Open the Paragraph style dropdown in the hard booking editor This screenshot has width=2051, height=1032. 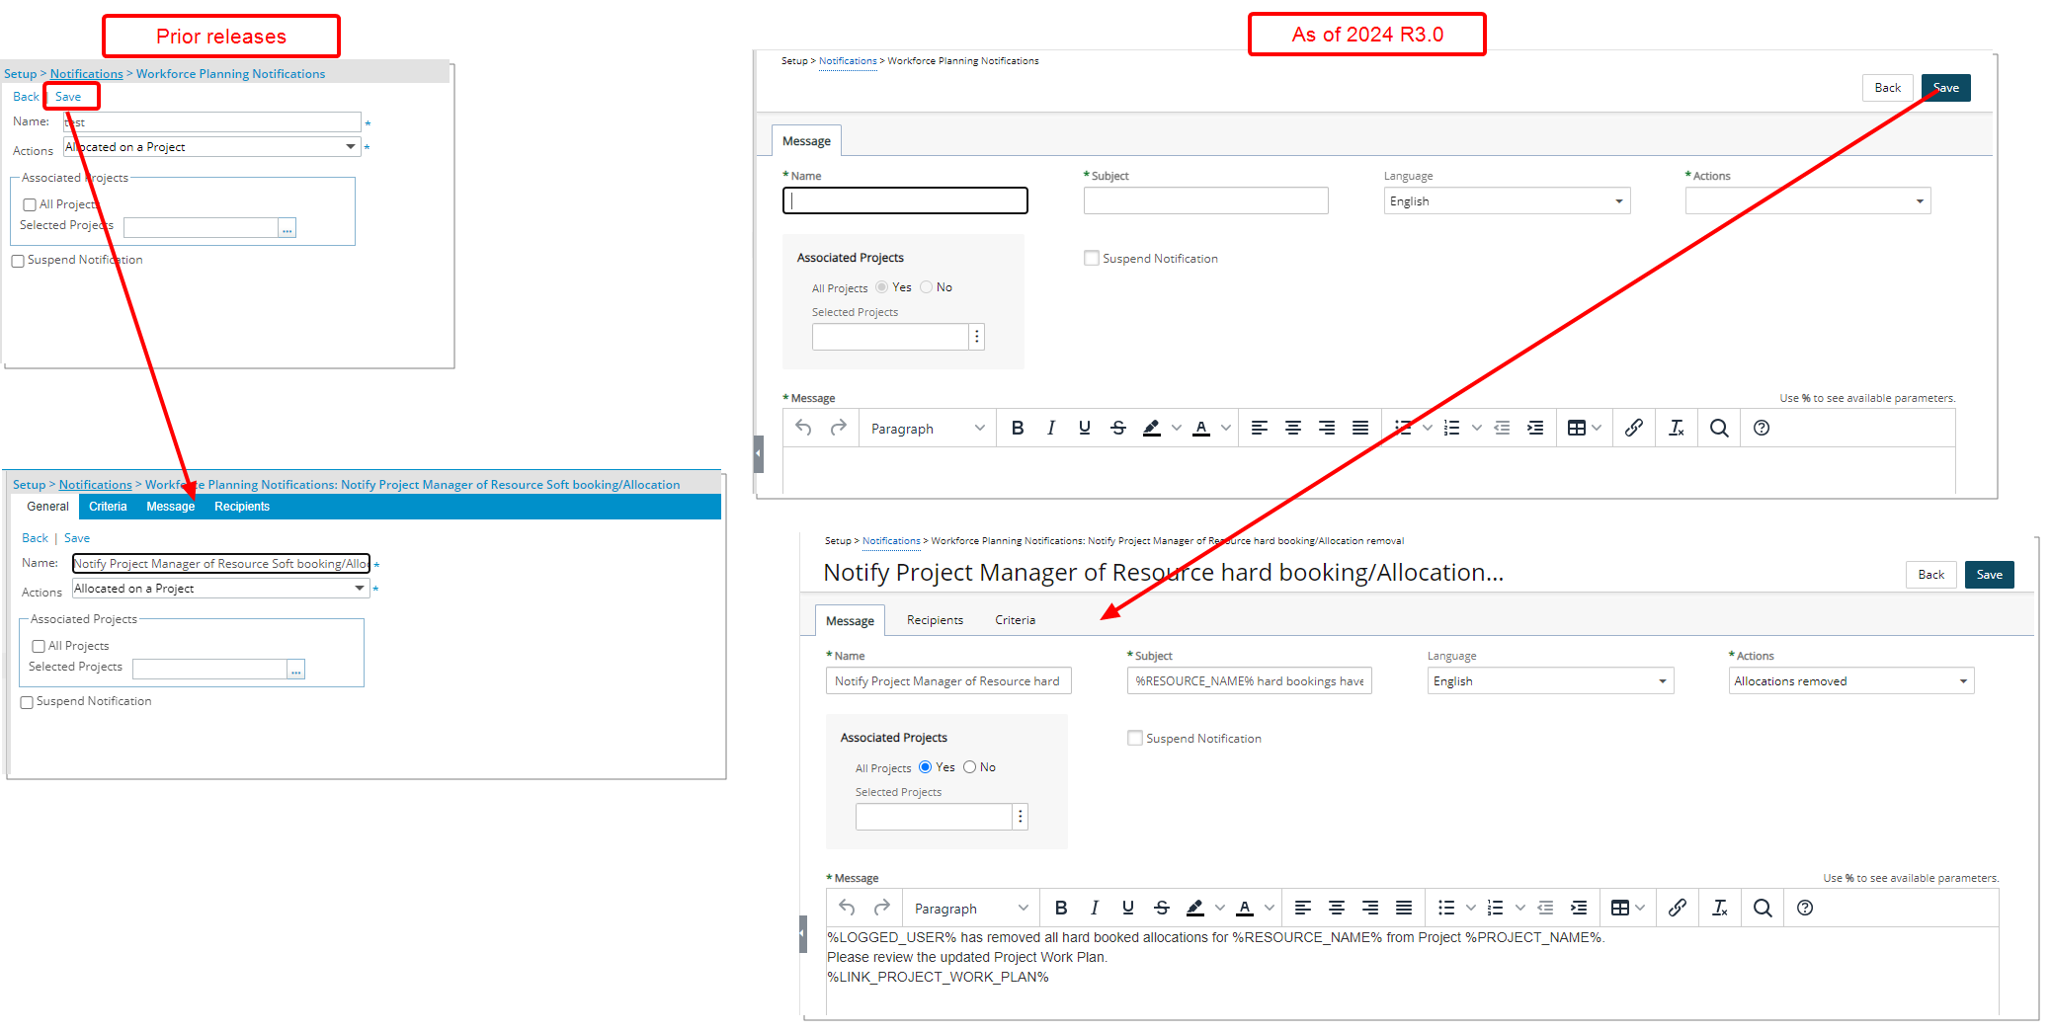point(970,909)
